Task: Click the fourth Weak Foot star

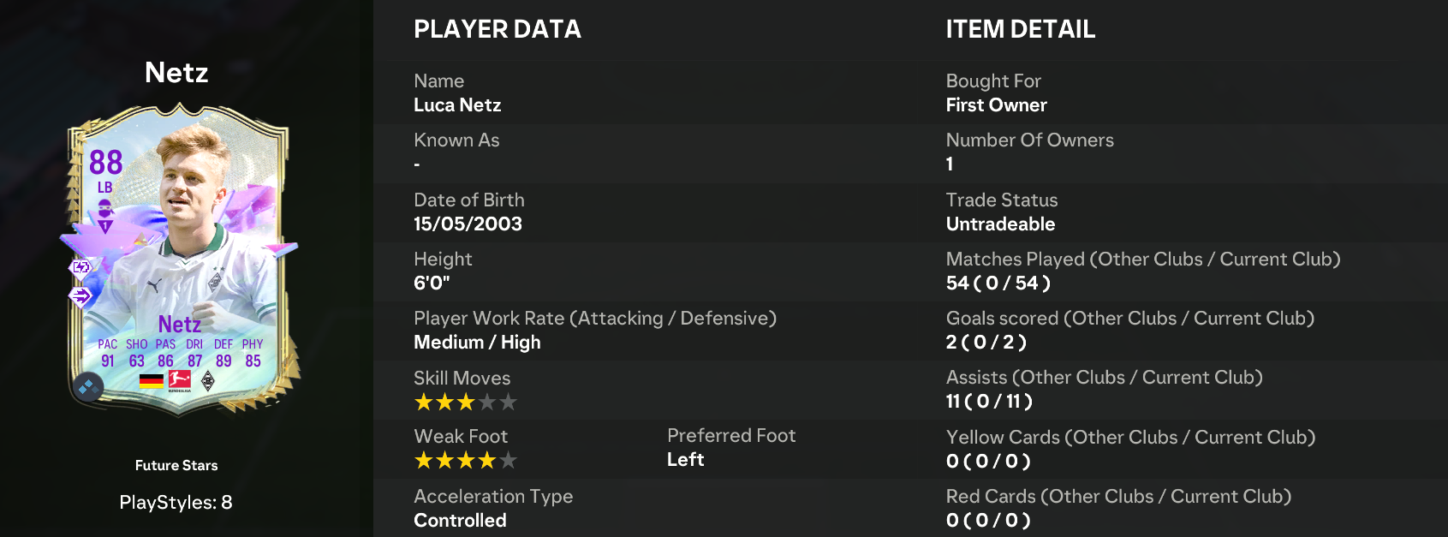Action: [x=487, y=461]
